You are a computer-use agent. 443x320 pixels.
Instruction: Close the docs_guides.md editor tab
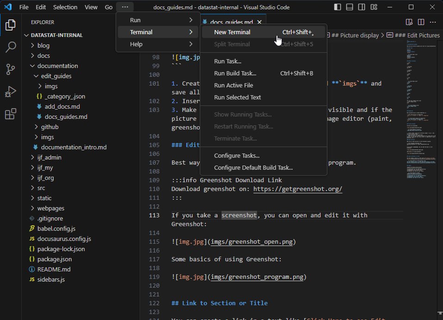pos(259,22)
